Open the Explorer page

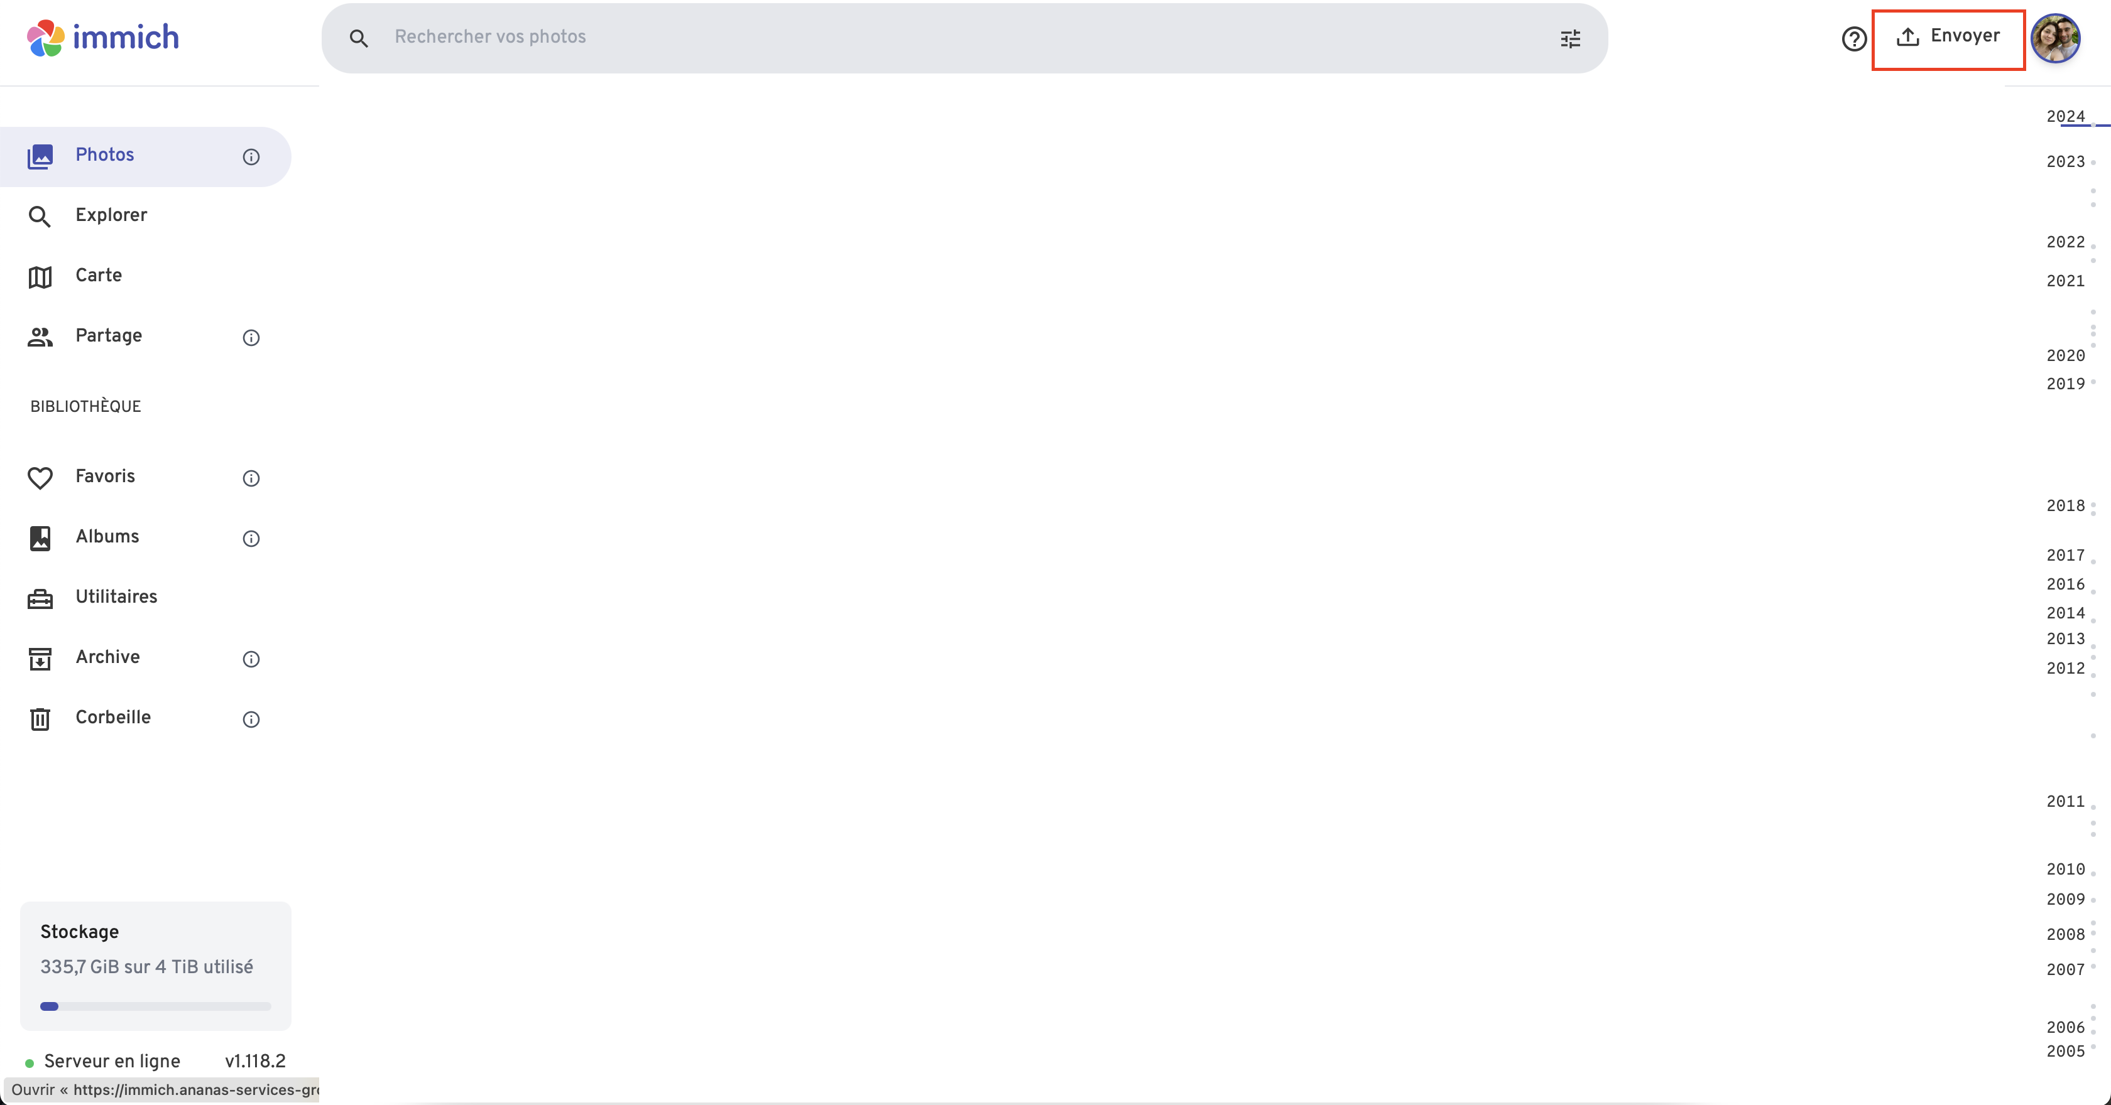[111, 215]
